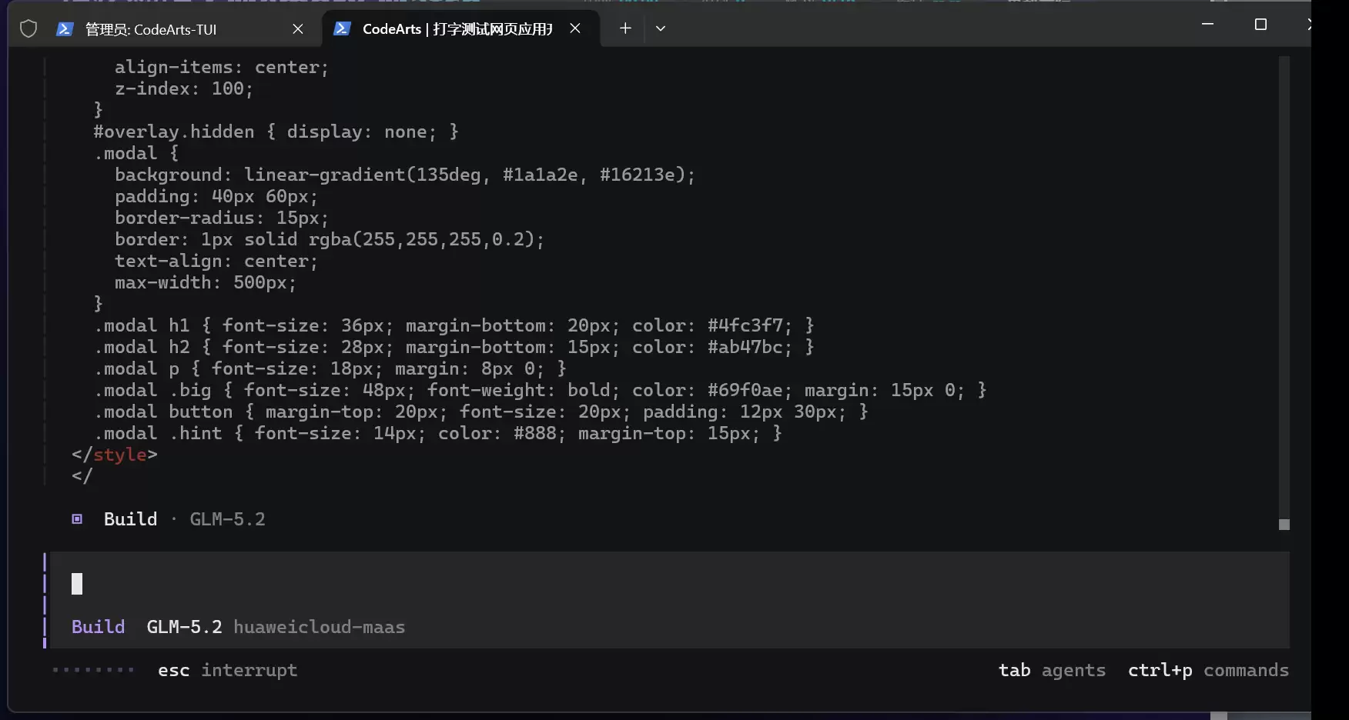Click the .modal h1 rule line

(x=454, y=325)
